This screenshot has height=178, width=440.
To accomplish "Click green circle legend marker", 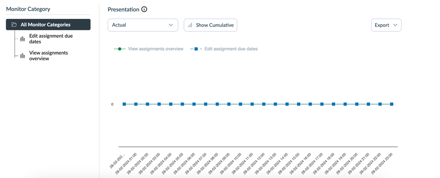I will click(120, 49).
